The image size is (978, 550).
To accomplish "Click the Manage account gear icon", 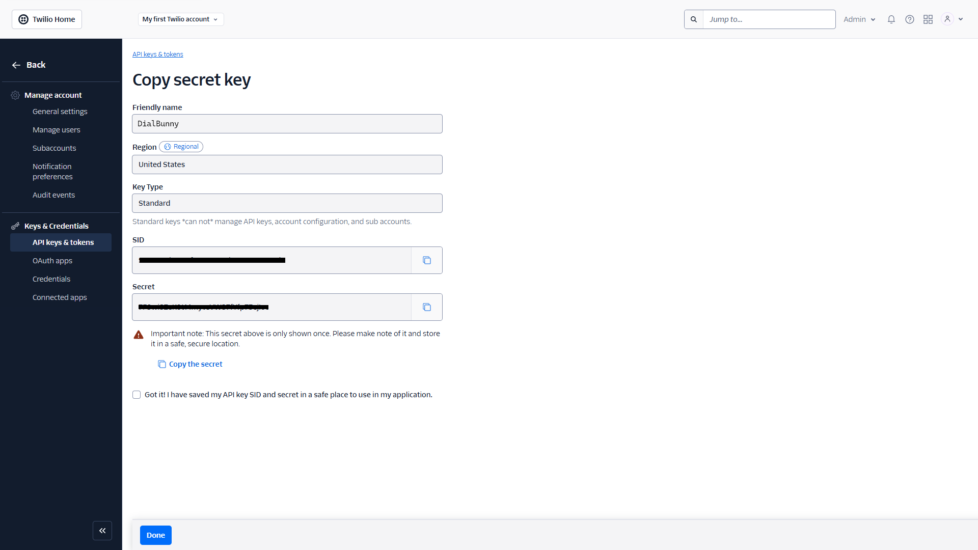I will (x=15, y=95).
